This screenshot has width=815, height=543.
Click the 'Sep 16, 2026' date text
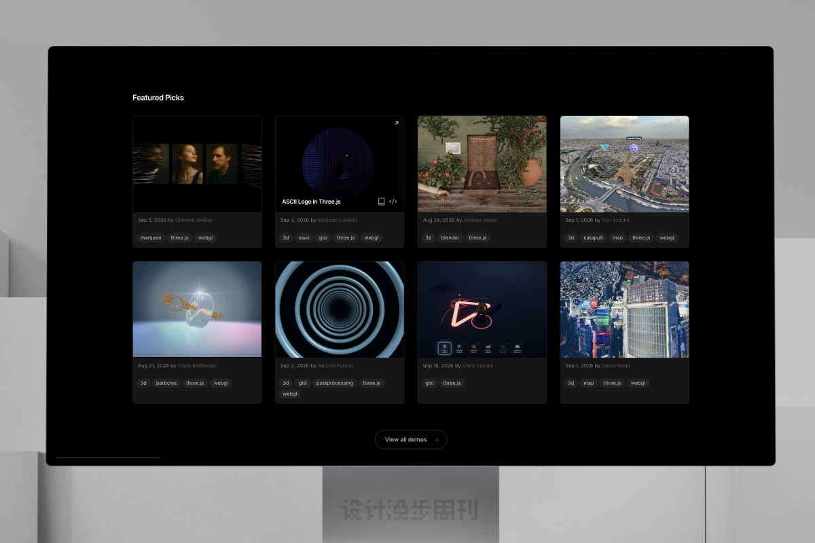point(439,365)
